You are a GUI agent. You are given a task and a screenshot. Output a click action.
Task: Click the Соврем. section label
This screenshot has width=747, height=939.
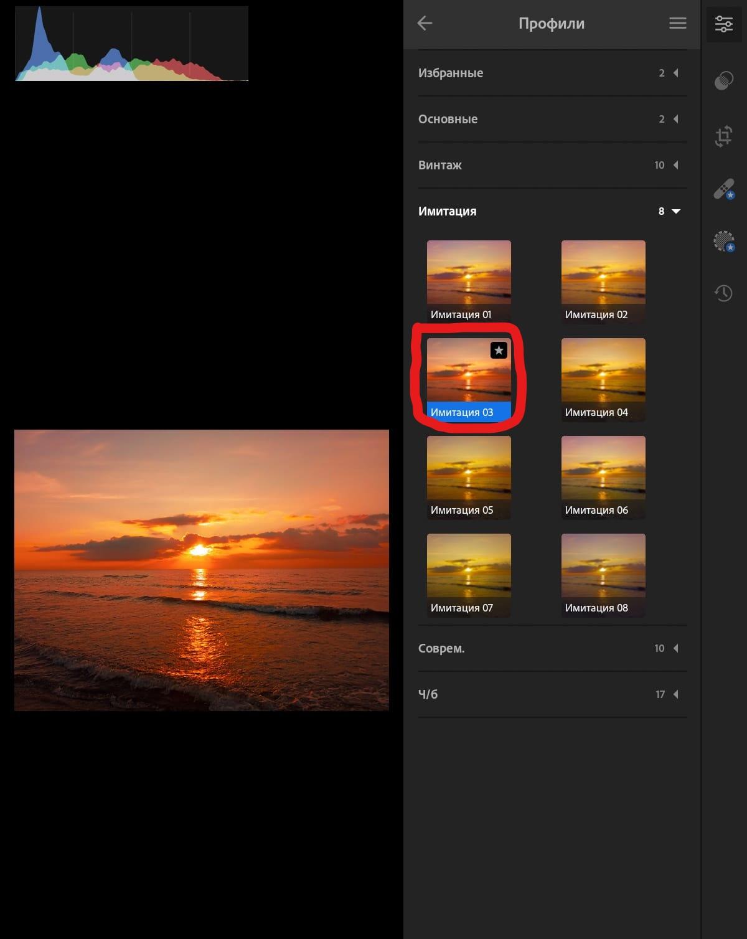441,648
